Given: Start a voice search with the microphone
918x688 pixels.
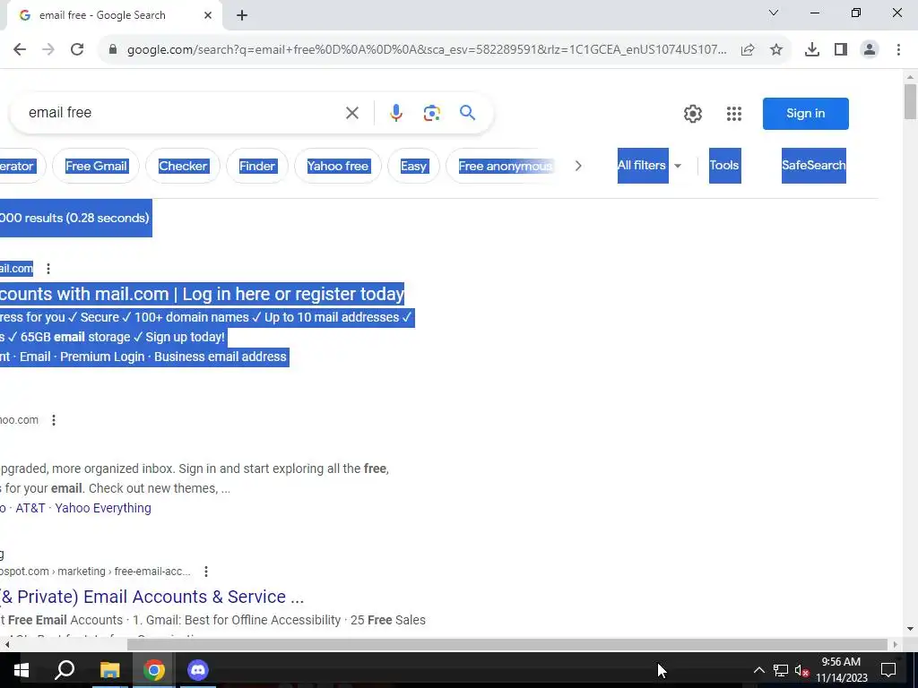Looking at the screenshot, I should click(396, 113).
